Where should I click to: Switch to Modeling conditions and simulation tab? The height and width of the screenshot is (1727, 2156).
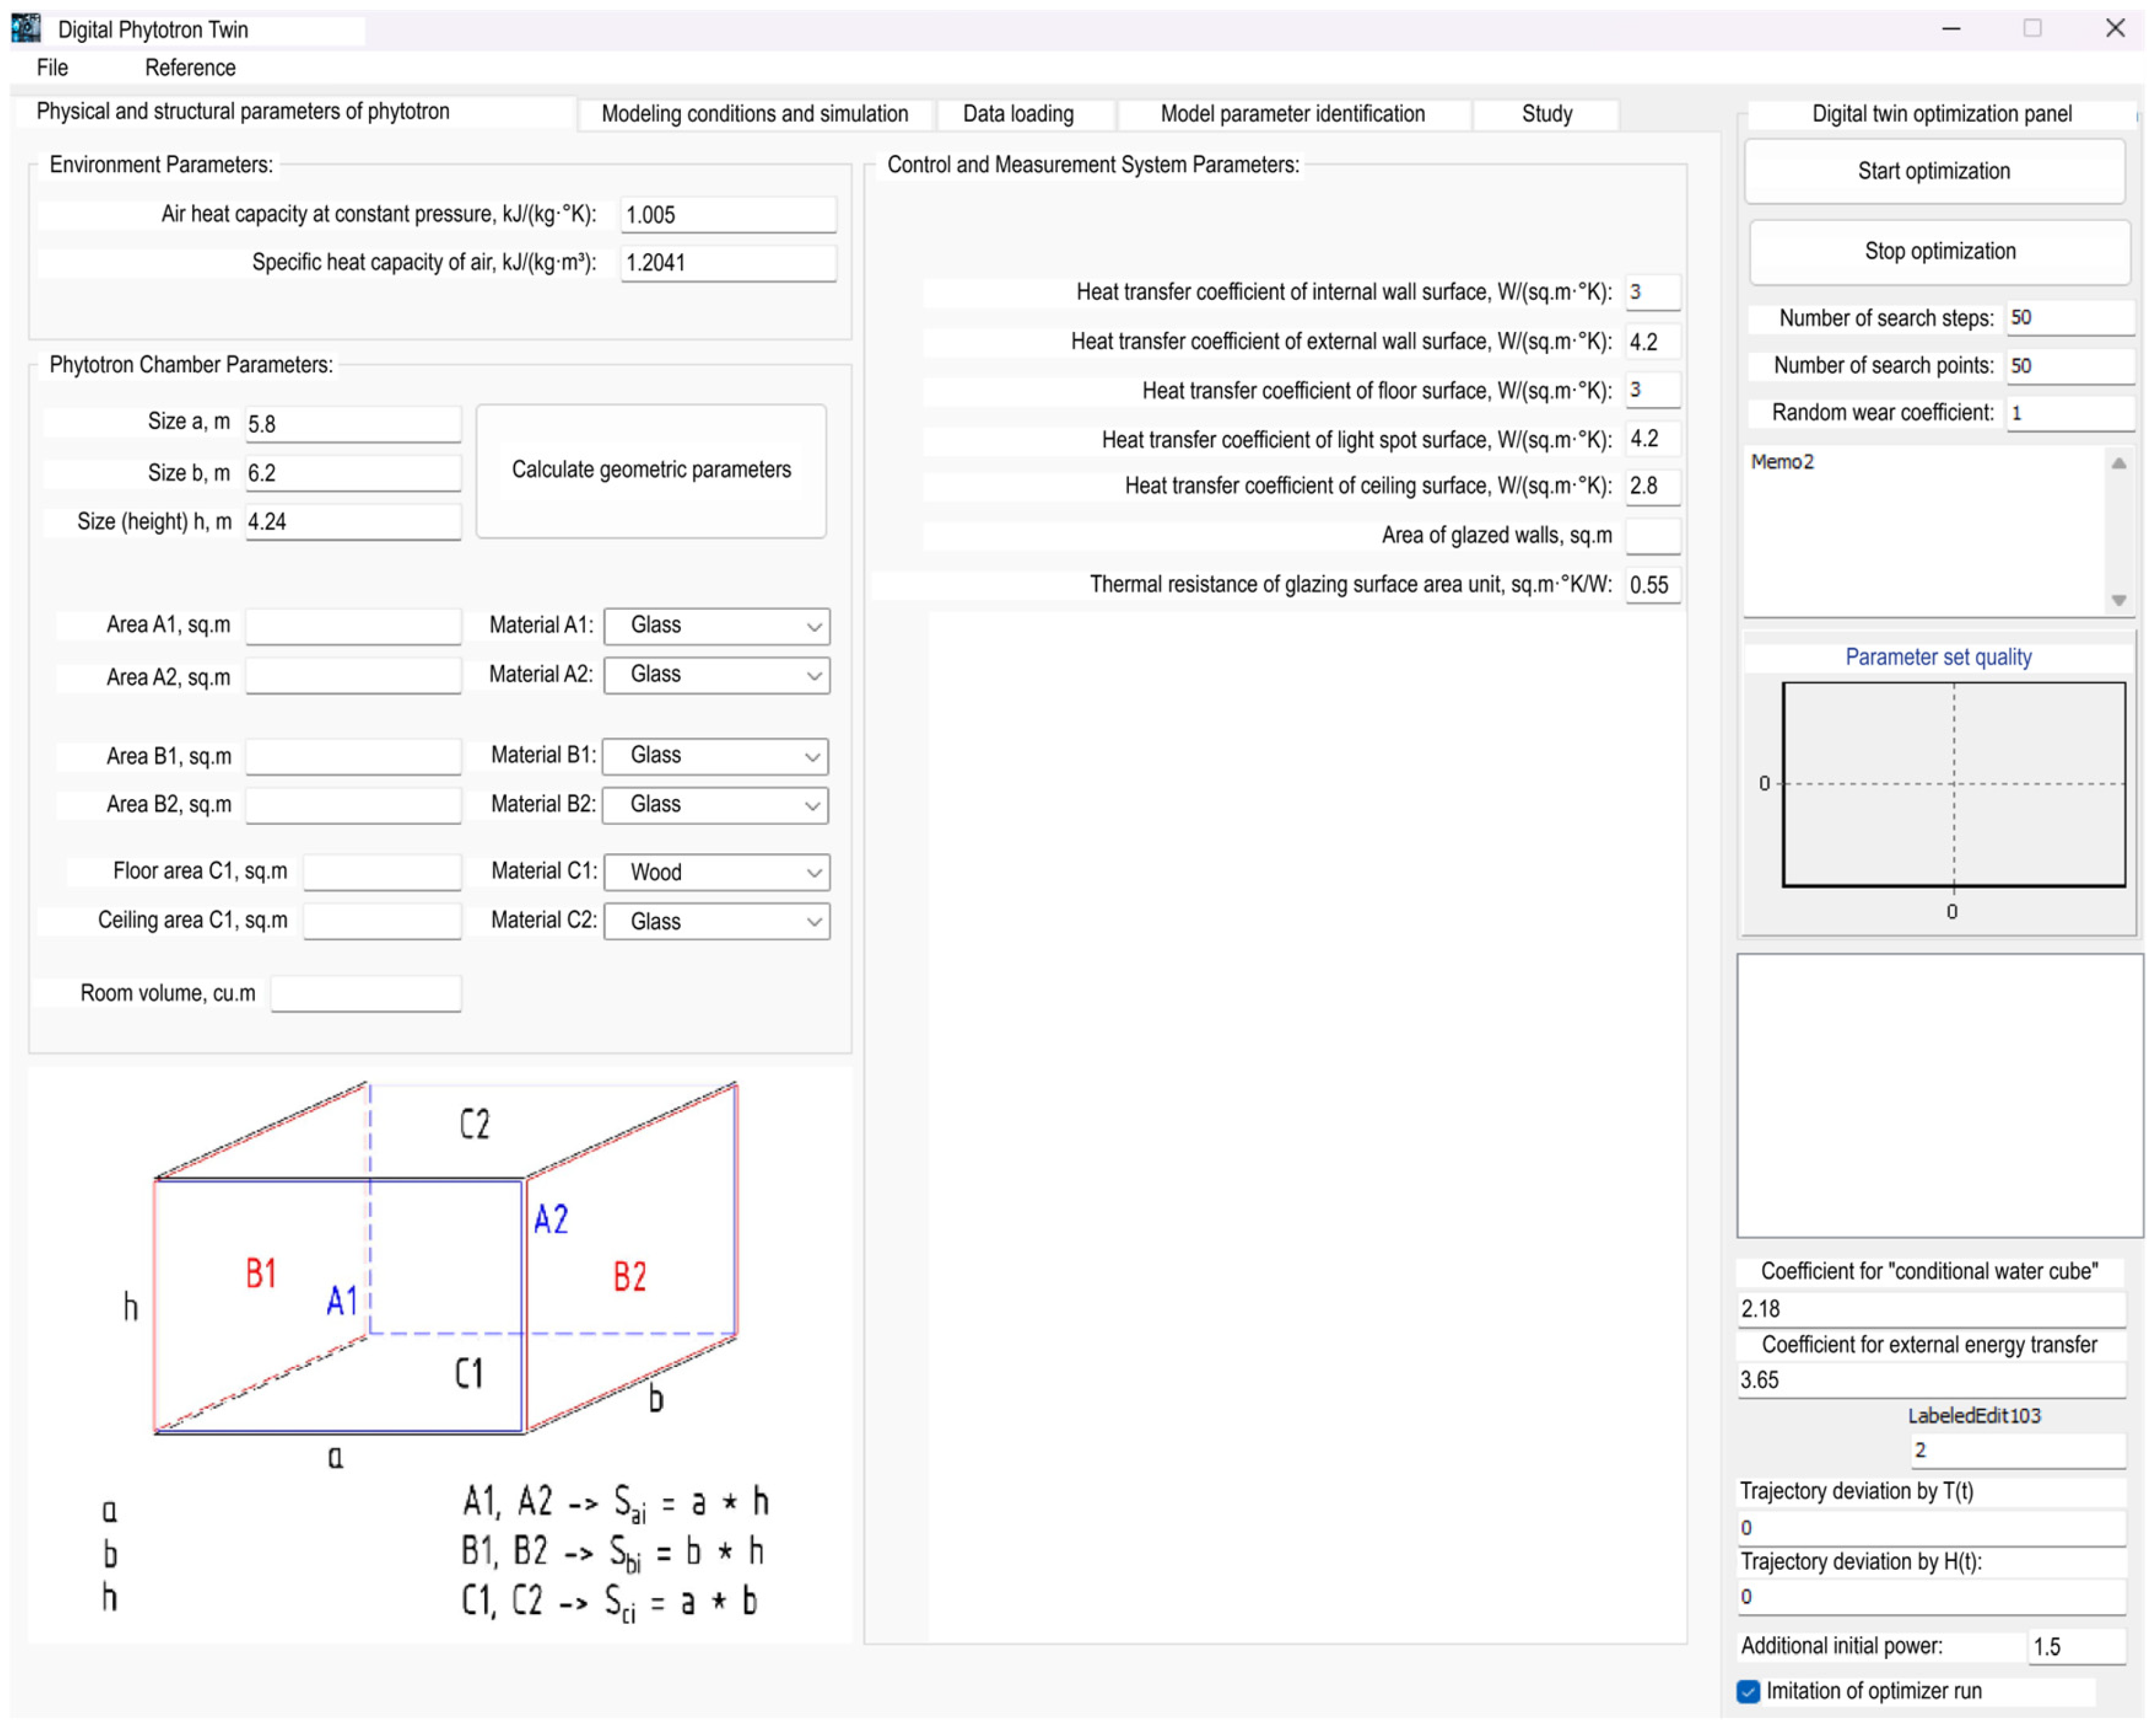pos(754,114)
